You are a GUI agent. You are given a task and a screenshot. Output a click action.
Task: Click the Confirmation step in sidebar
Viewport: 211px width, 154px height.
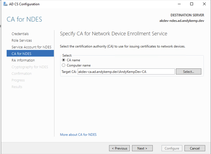click(22, 74)
